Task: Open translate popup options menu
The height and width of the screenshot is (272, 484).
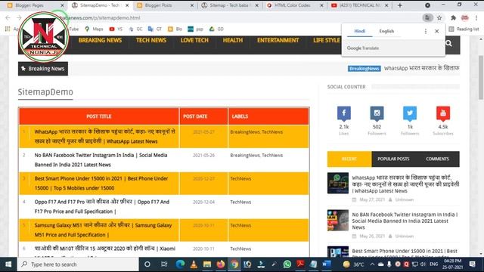Action: (426, 31)
